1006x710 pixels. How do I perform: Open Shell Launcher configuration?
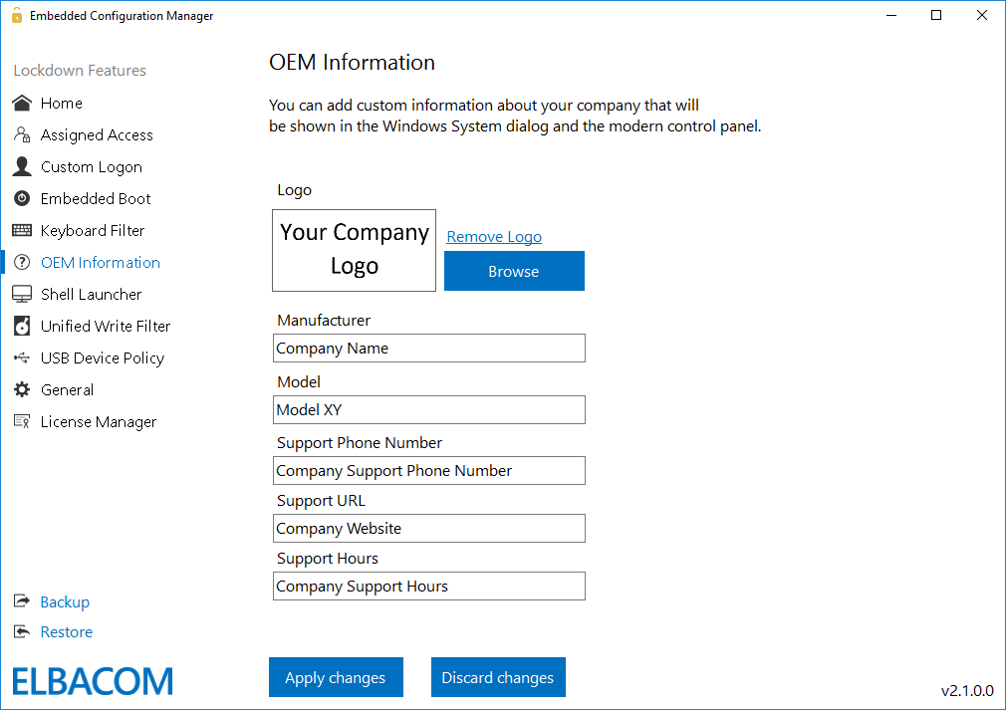(21, 294)
